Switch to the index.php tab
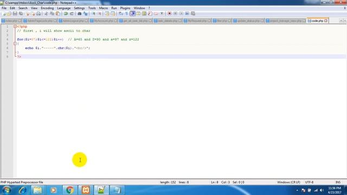The width and height of the screenshot is (347, 195). click(x=11, y=21)
